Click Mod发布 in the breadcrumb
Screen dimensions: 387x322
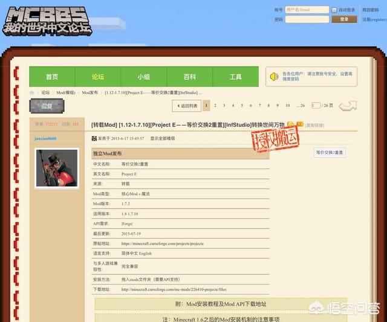tap(90, 92)
